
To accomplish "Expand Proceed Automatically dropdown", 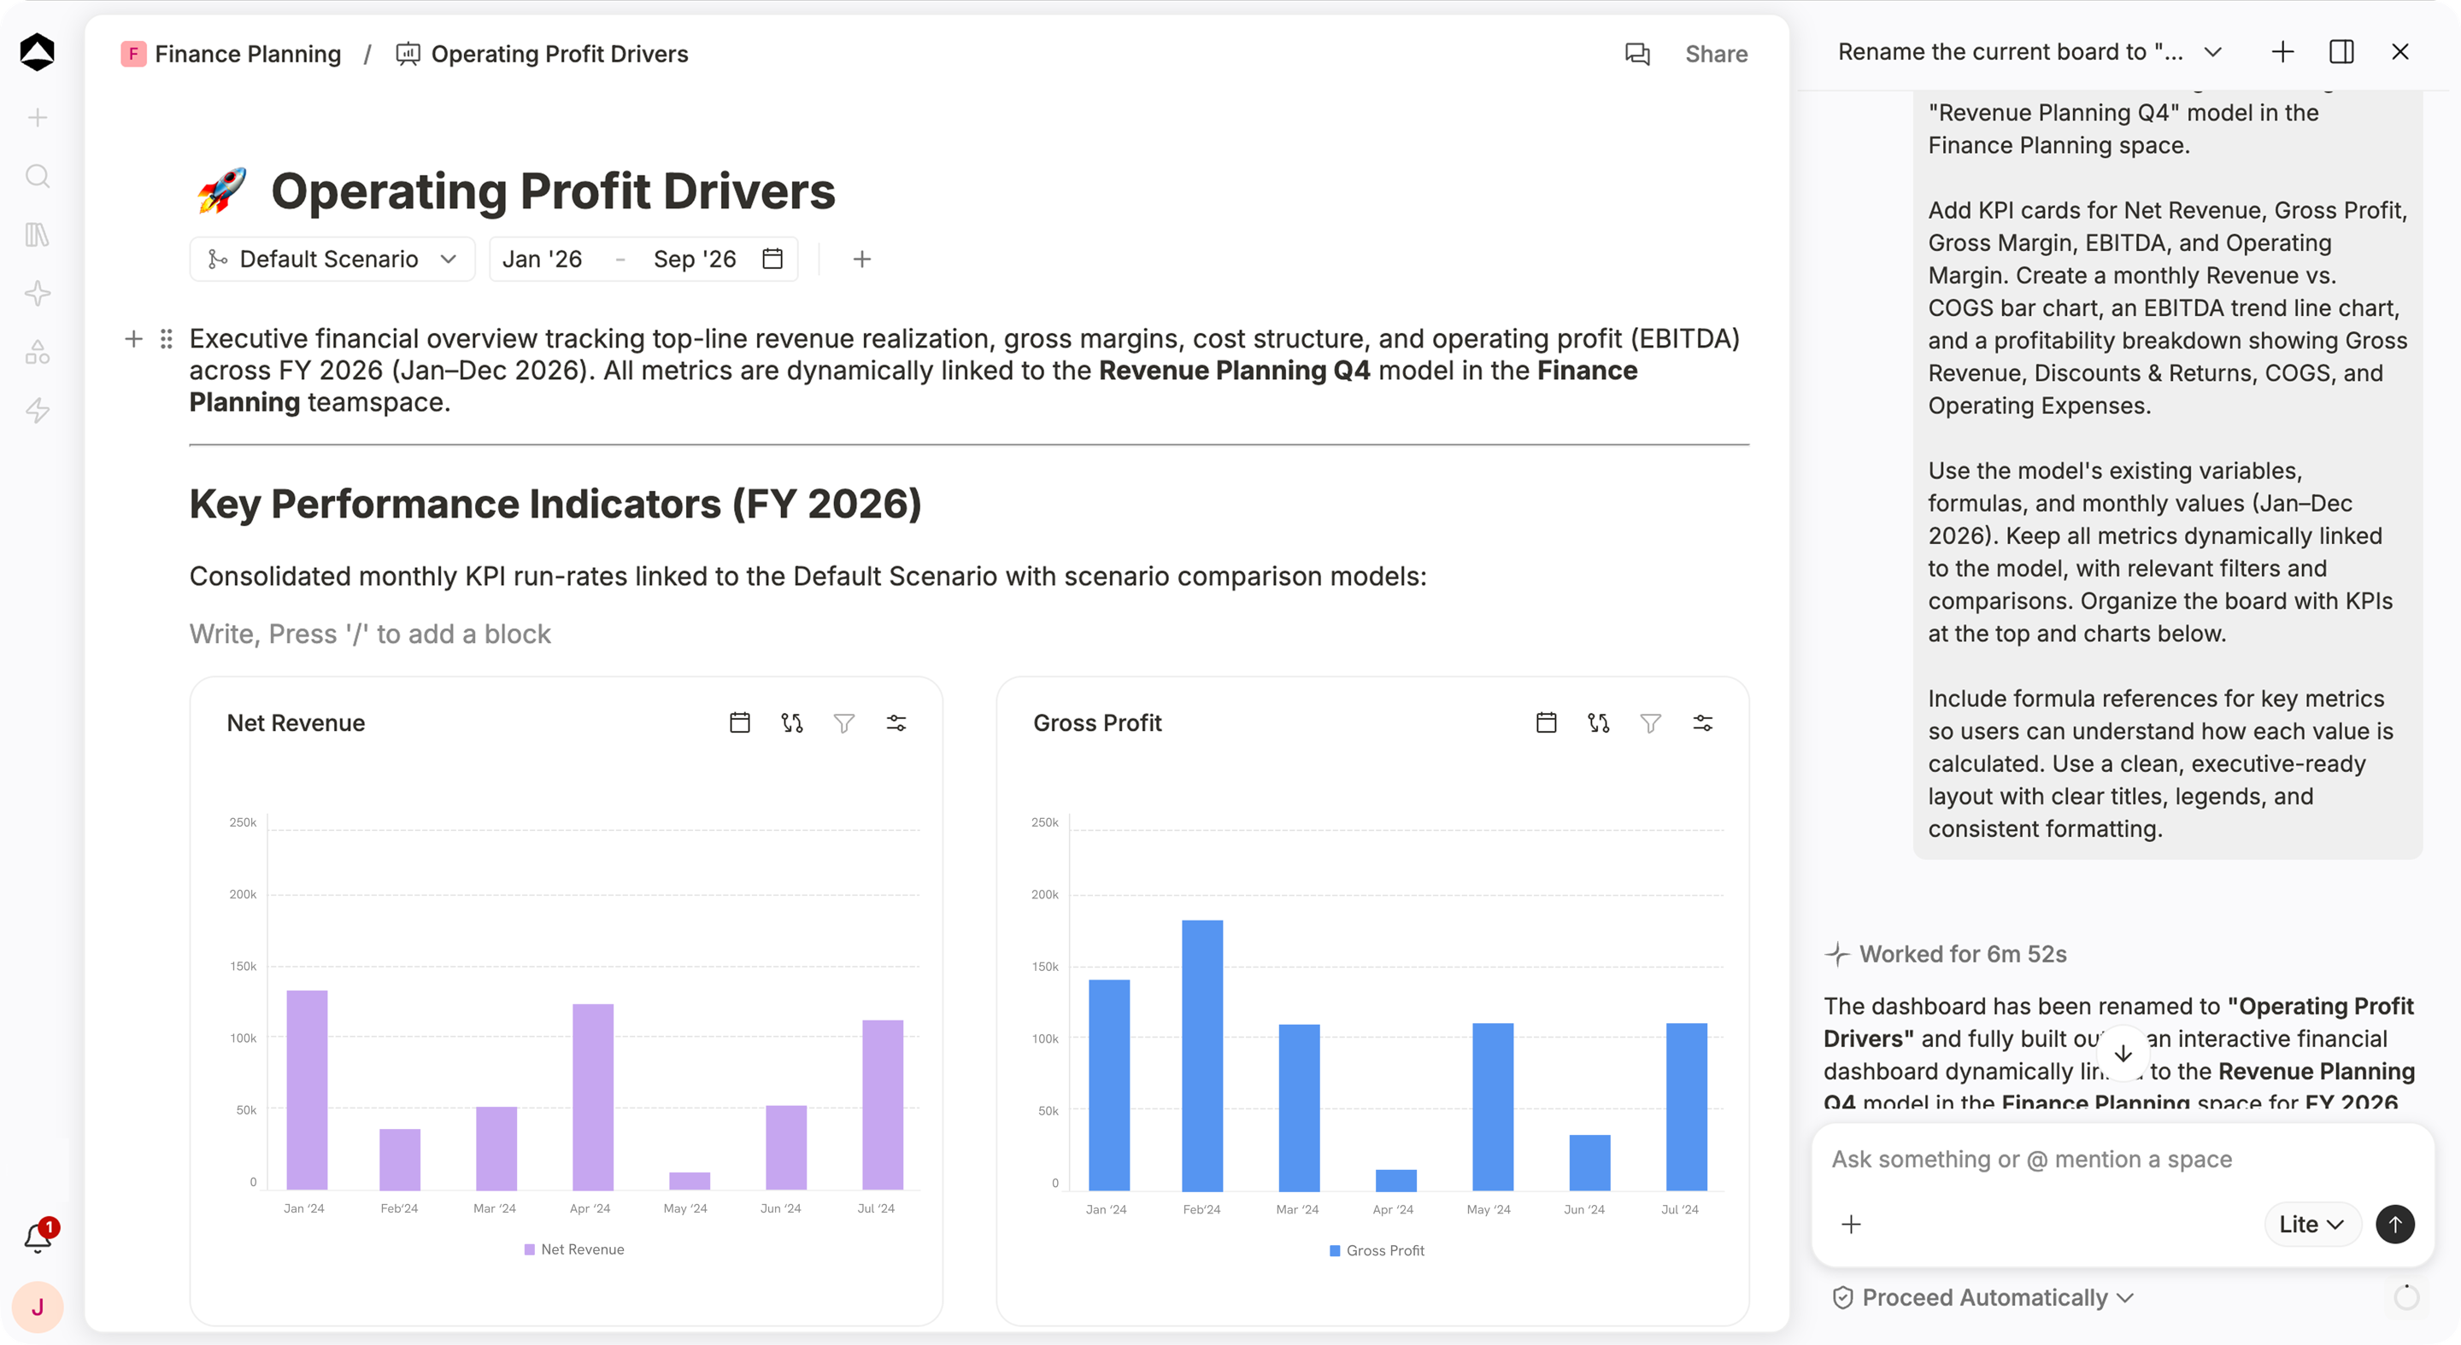I will point(1982,1297).
